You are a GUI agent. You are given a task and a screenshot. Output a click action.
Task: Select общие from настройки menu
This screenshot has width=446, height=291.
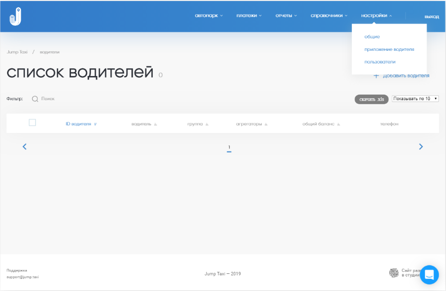pyautogui.click(x=372, y=37)
